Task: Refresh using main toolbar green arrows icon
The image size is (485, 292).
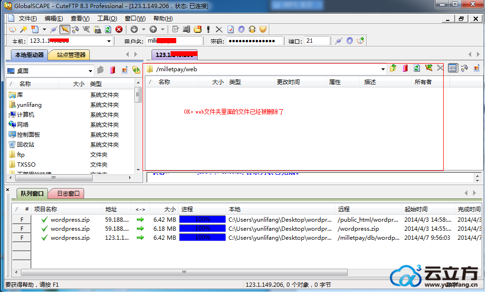Action: click(x=108, y=29)
